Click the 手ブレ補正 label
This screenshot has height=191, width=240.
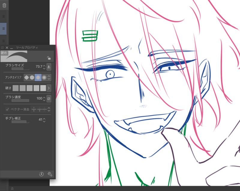[13, 118]
